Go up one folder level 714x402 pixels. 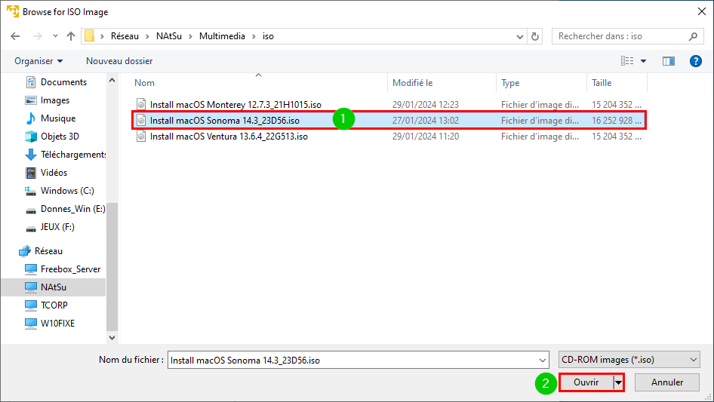pos(71,36)
